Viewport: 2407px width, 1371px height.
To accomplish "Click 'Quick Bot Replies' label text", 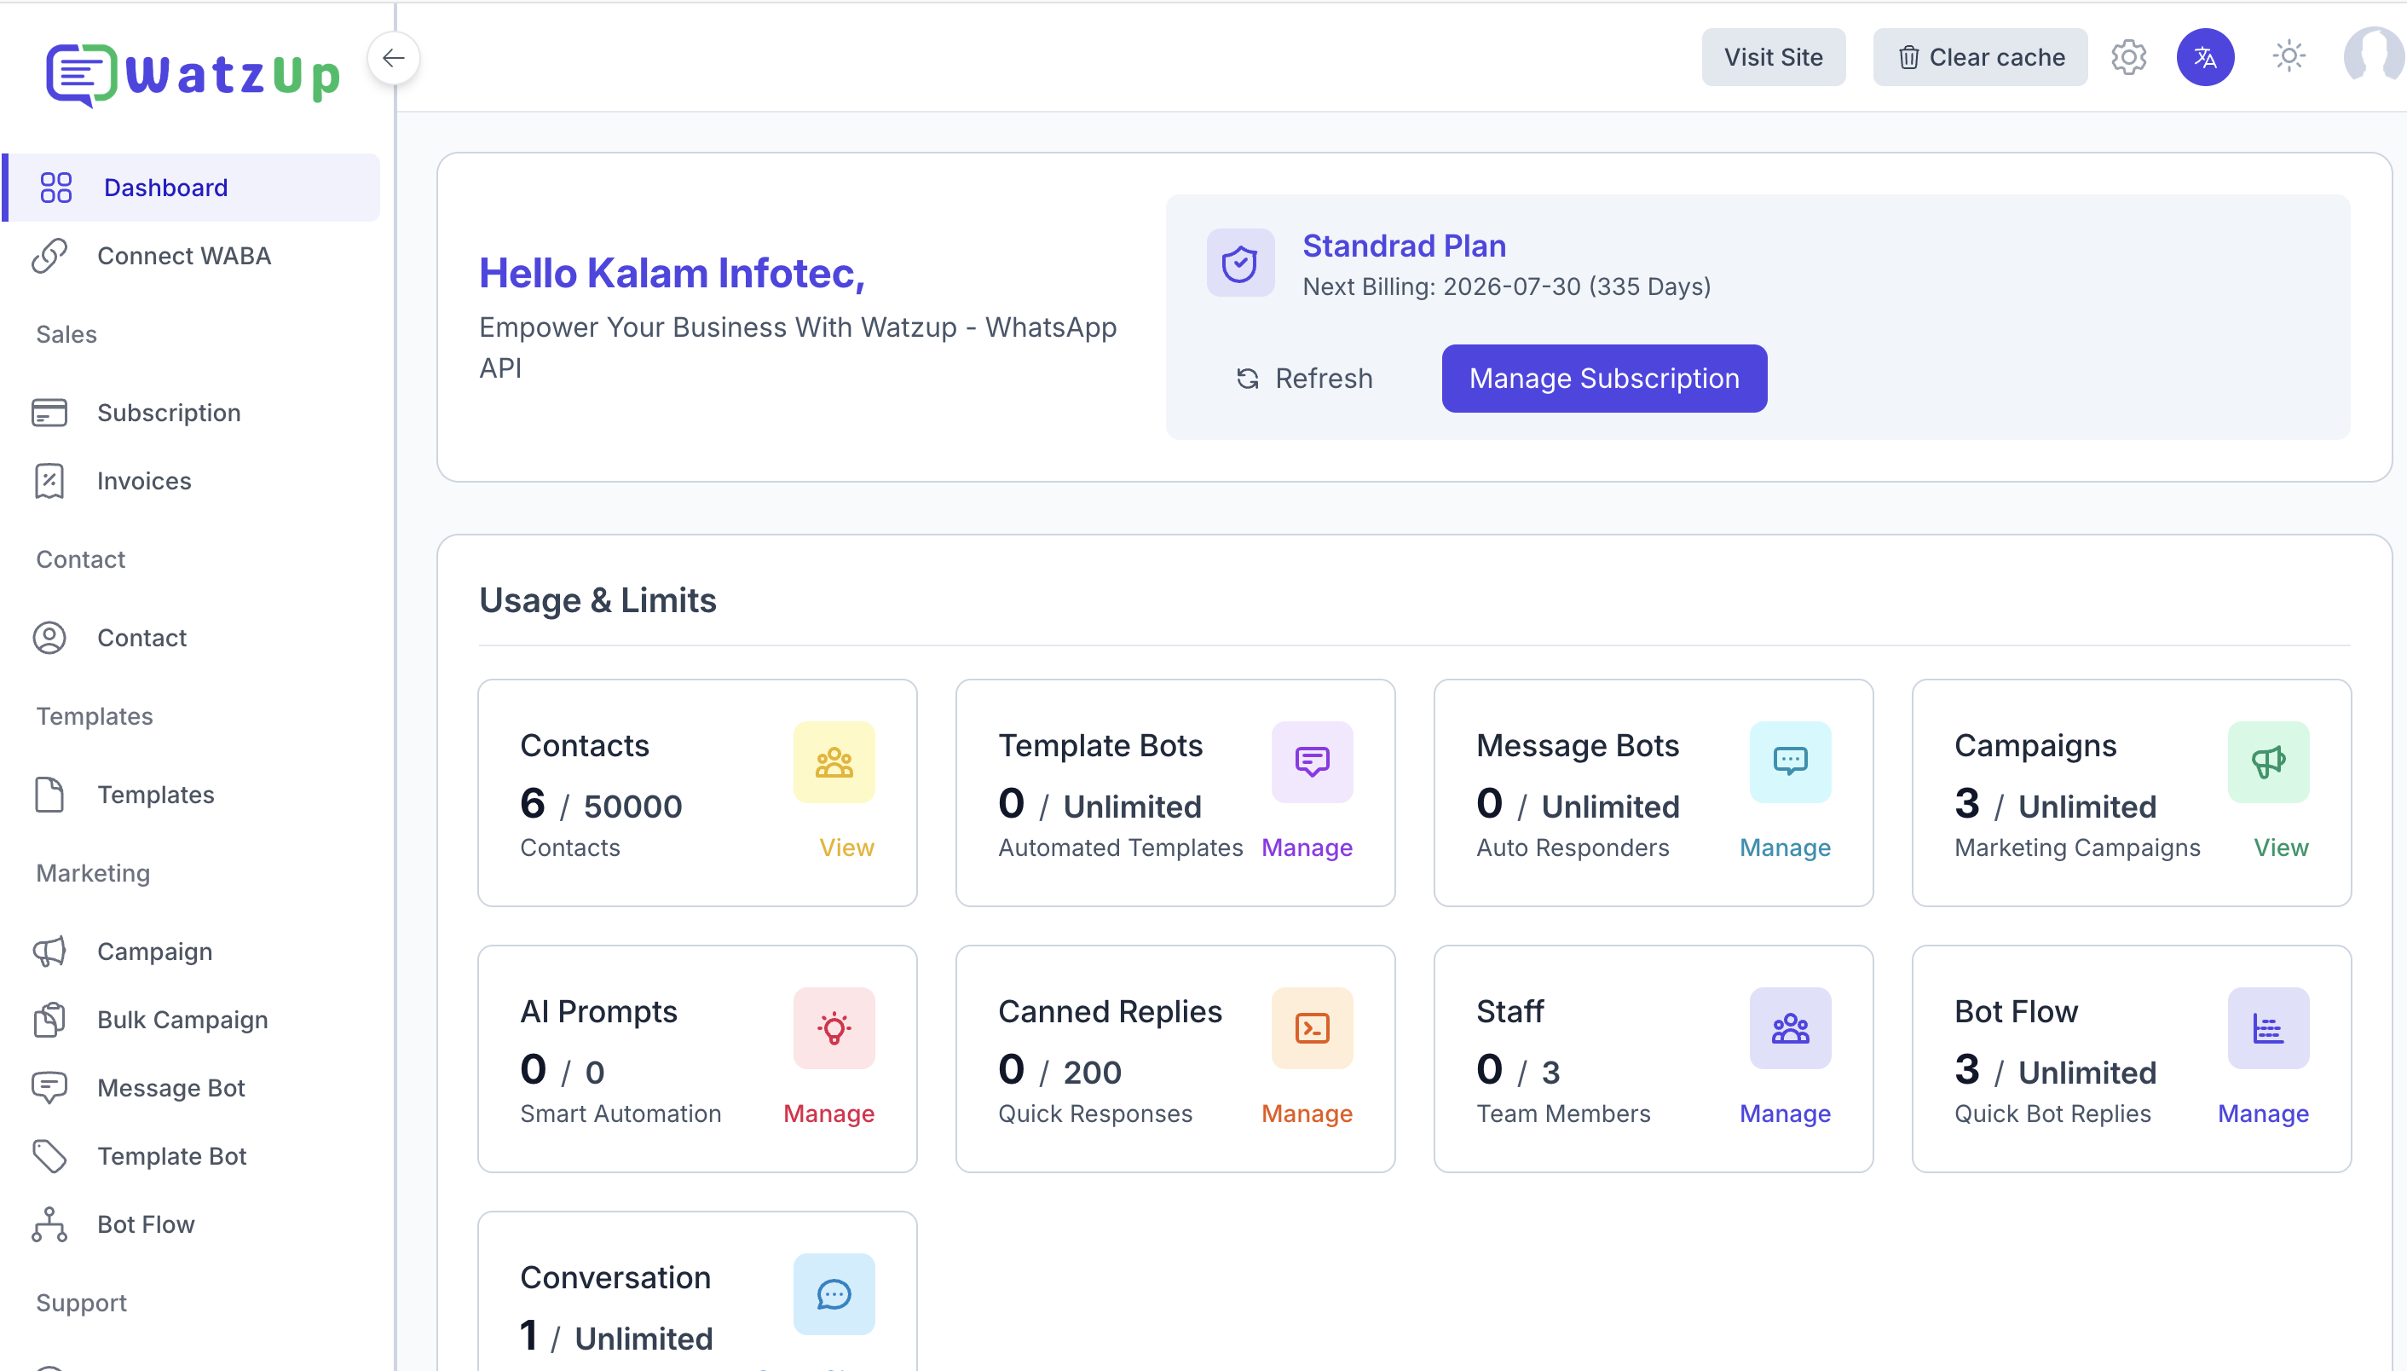I will click(2052, 1114).
